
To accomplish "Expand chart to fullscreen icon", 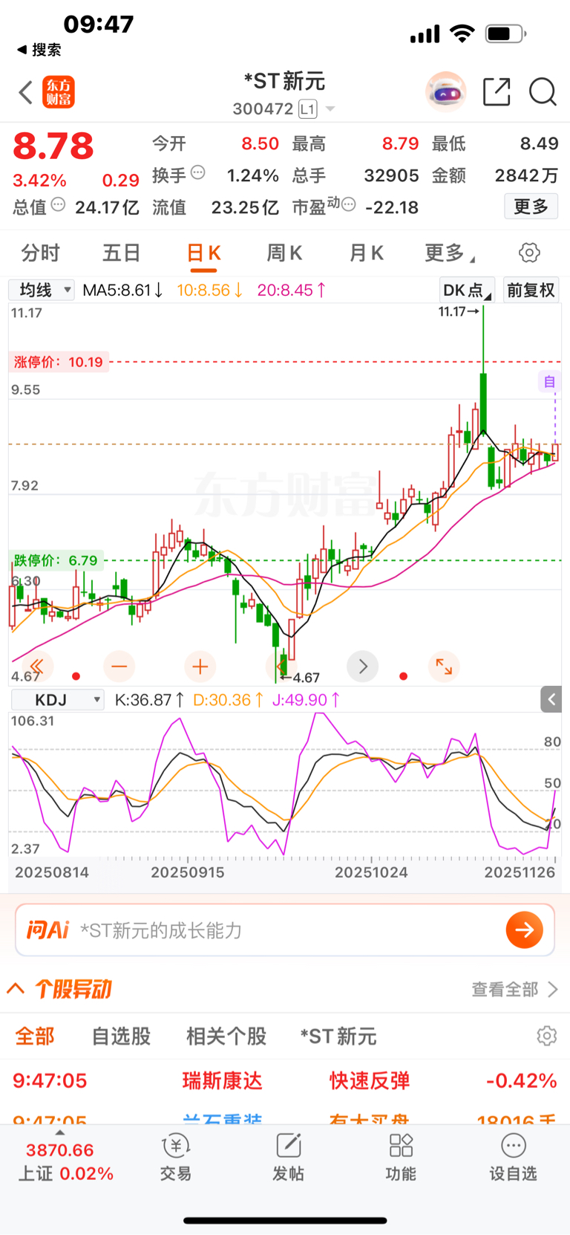I will tap(444, 667).
